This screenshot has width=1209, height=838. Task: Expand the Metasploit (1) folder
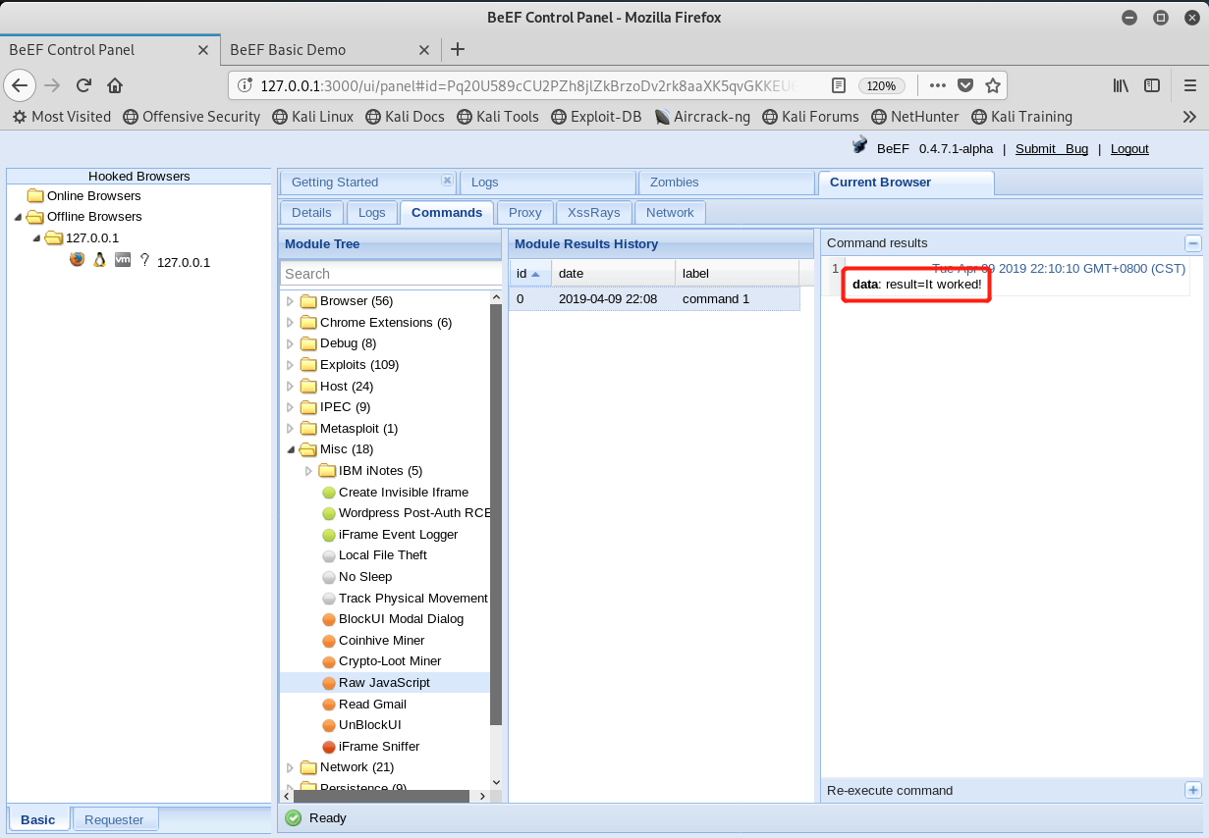tap(290, 429)
